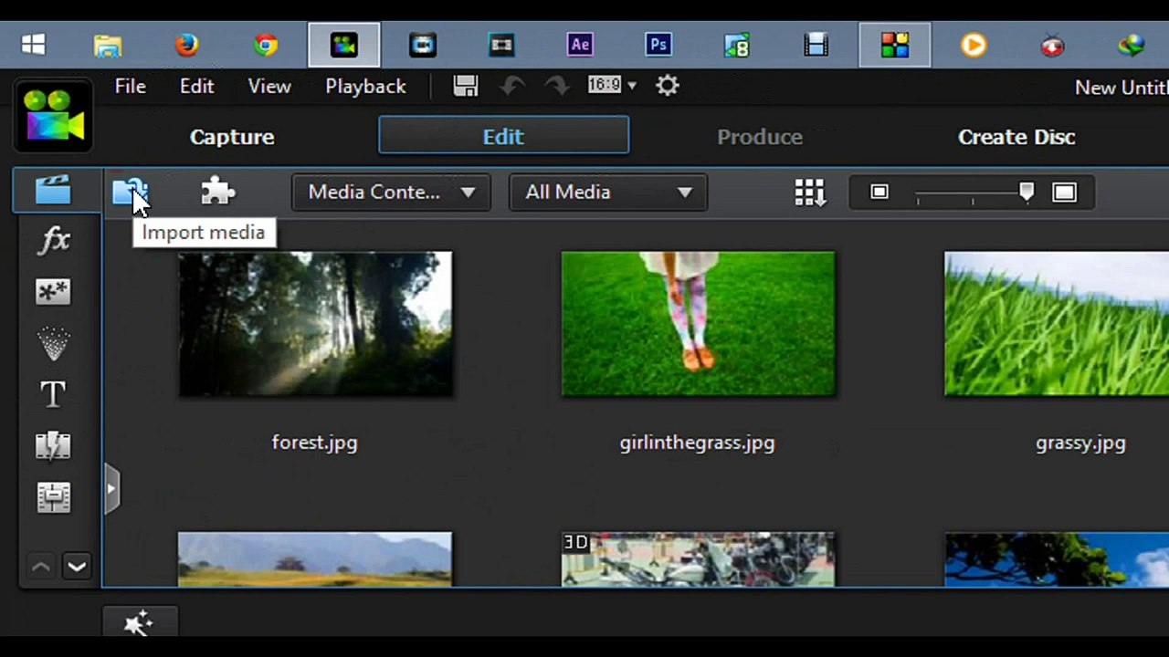Select the mountain landscape thumbnail
The height and width of the screenshot is (657, 1169).
pos(315,559)
